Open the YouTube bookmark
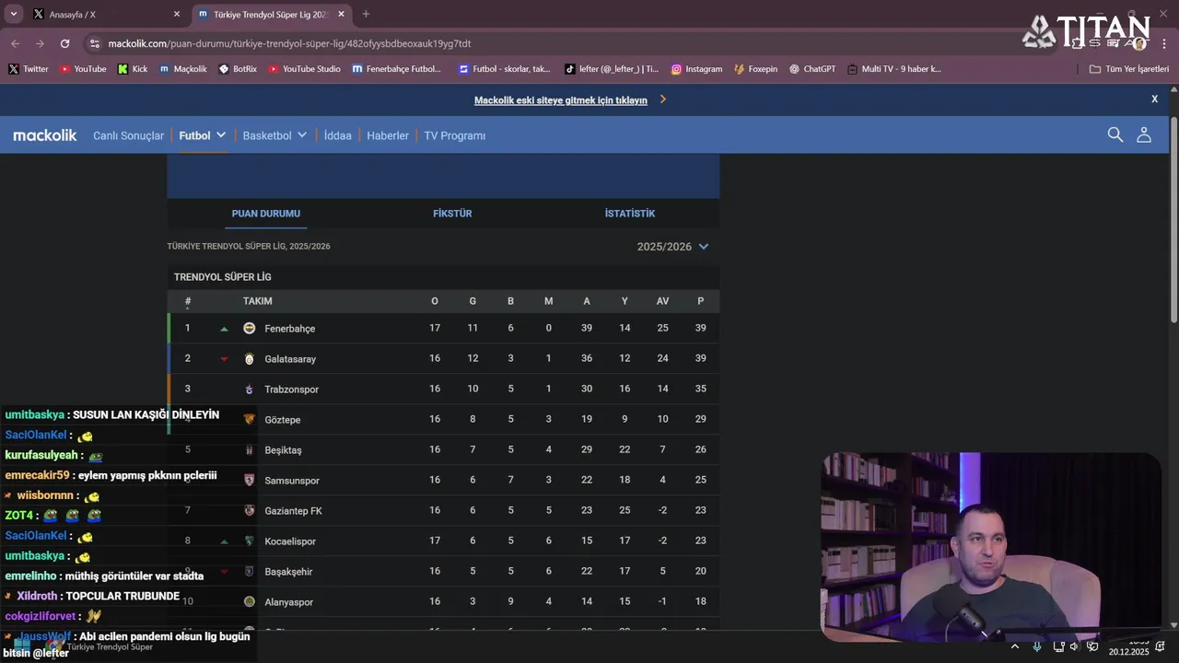 pyautogui.click(x=83, y=69)
